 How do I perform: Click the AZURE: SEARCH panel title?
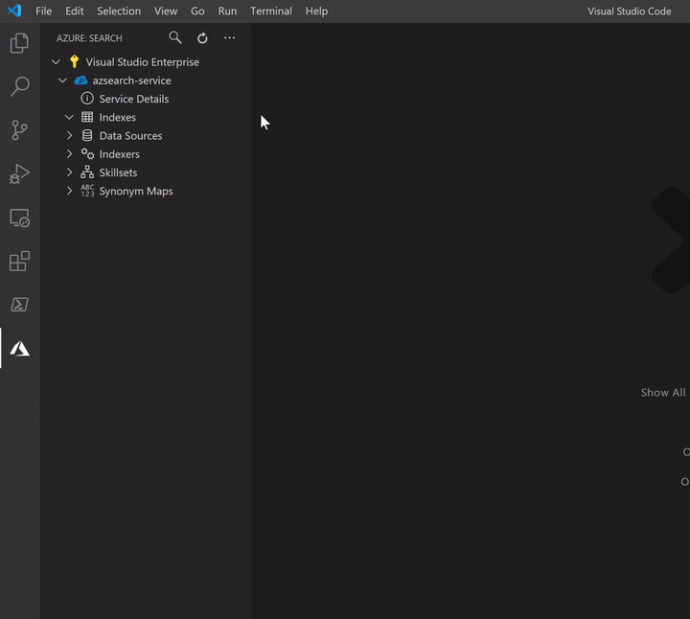pos(89,38)
